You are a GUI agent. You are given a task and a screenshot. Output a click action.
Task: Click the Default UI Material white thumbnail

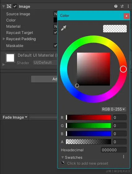10,58
